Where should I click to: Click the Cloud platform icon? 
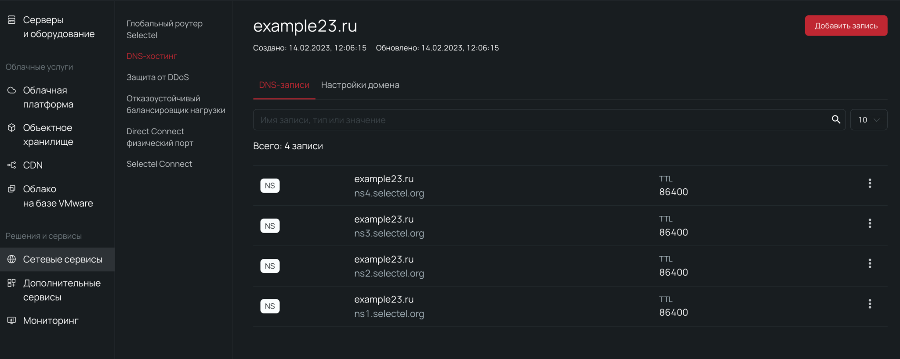tap(12, 90)
